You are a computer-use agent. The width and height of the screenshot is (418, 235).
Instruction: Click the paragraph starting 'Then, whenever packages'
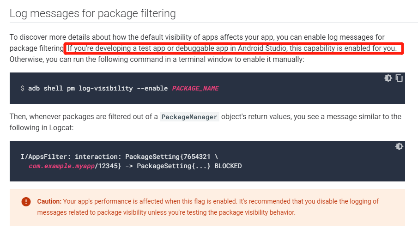point(83,116)
